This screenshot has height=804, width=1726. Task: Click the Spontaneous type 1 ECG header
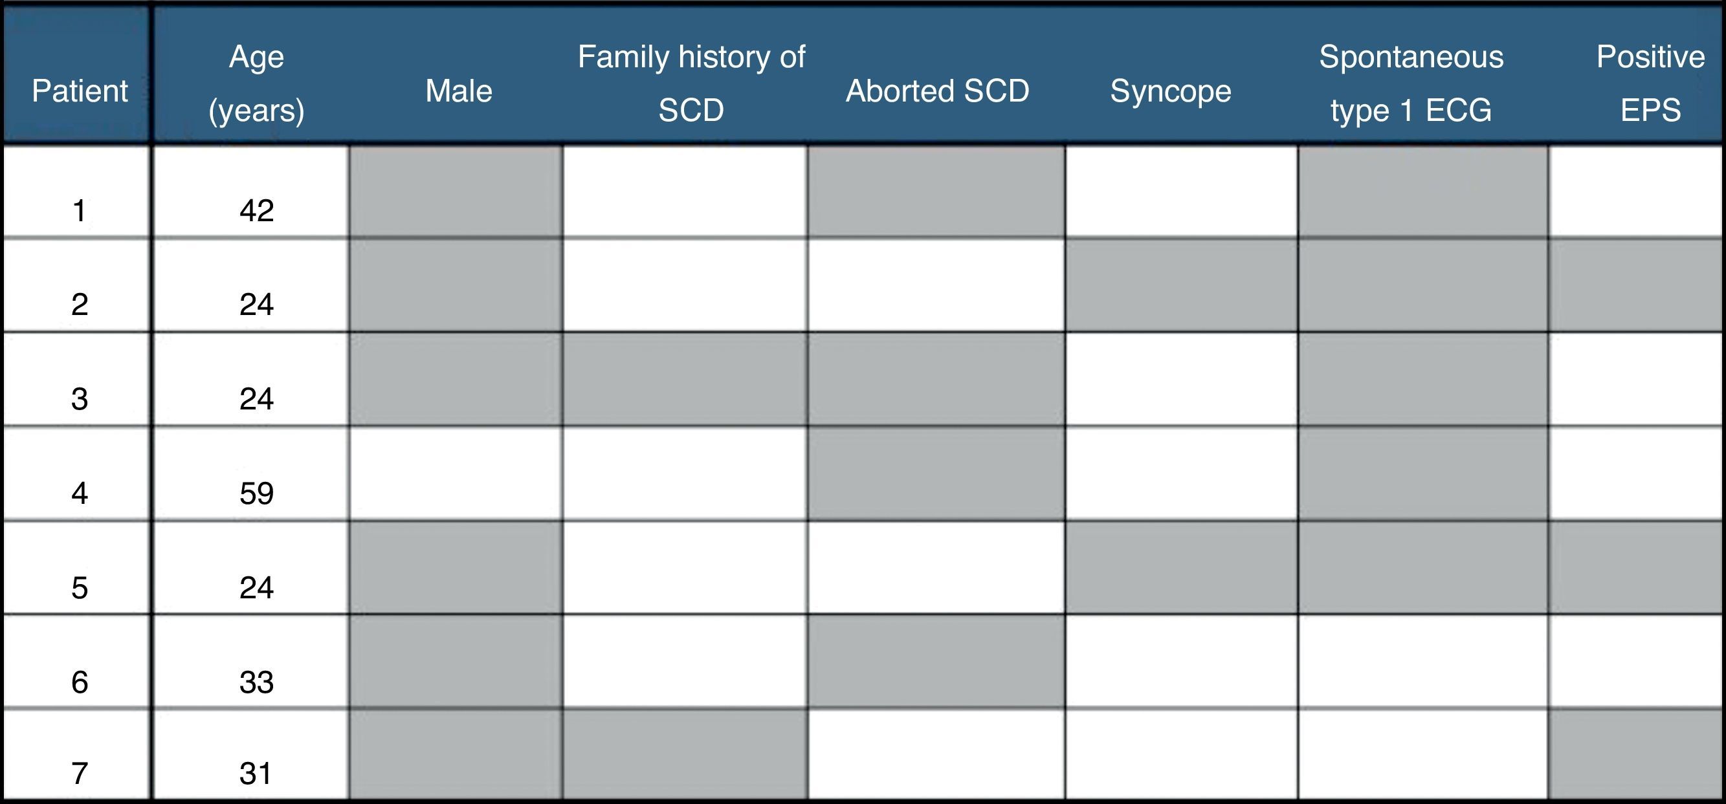click(1411, 83)
